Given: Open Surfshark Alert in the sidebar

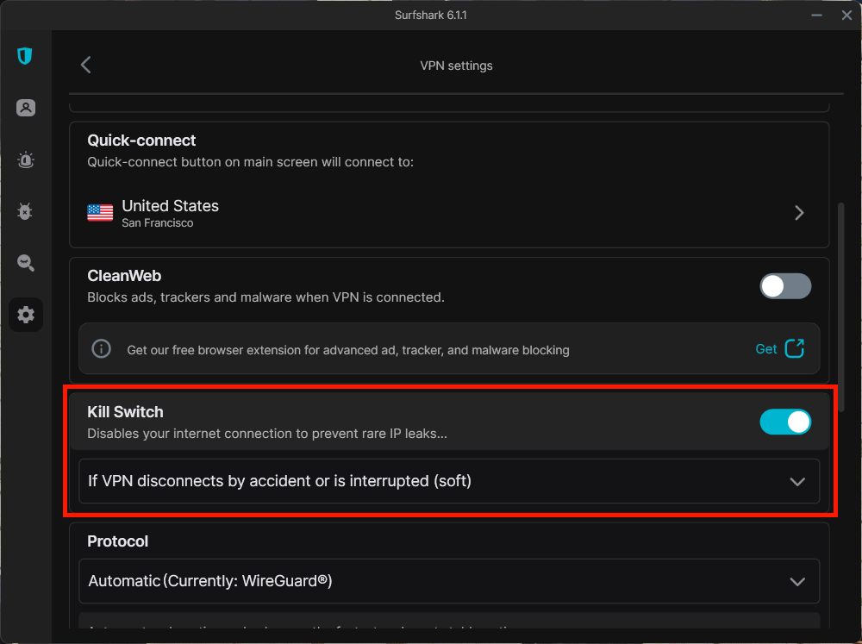Looking at the screenshot, I should pos(25,159).
